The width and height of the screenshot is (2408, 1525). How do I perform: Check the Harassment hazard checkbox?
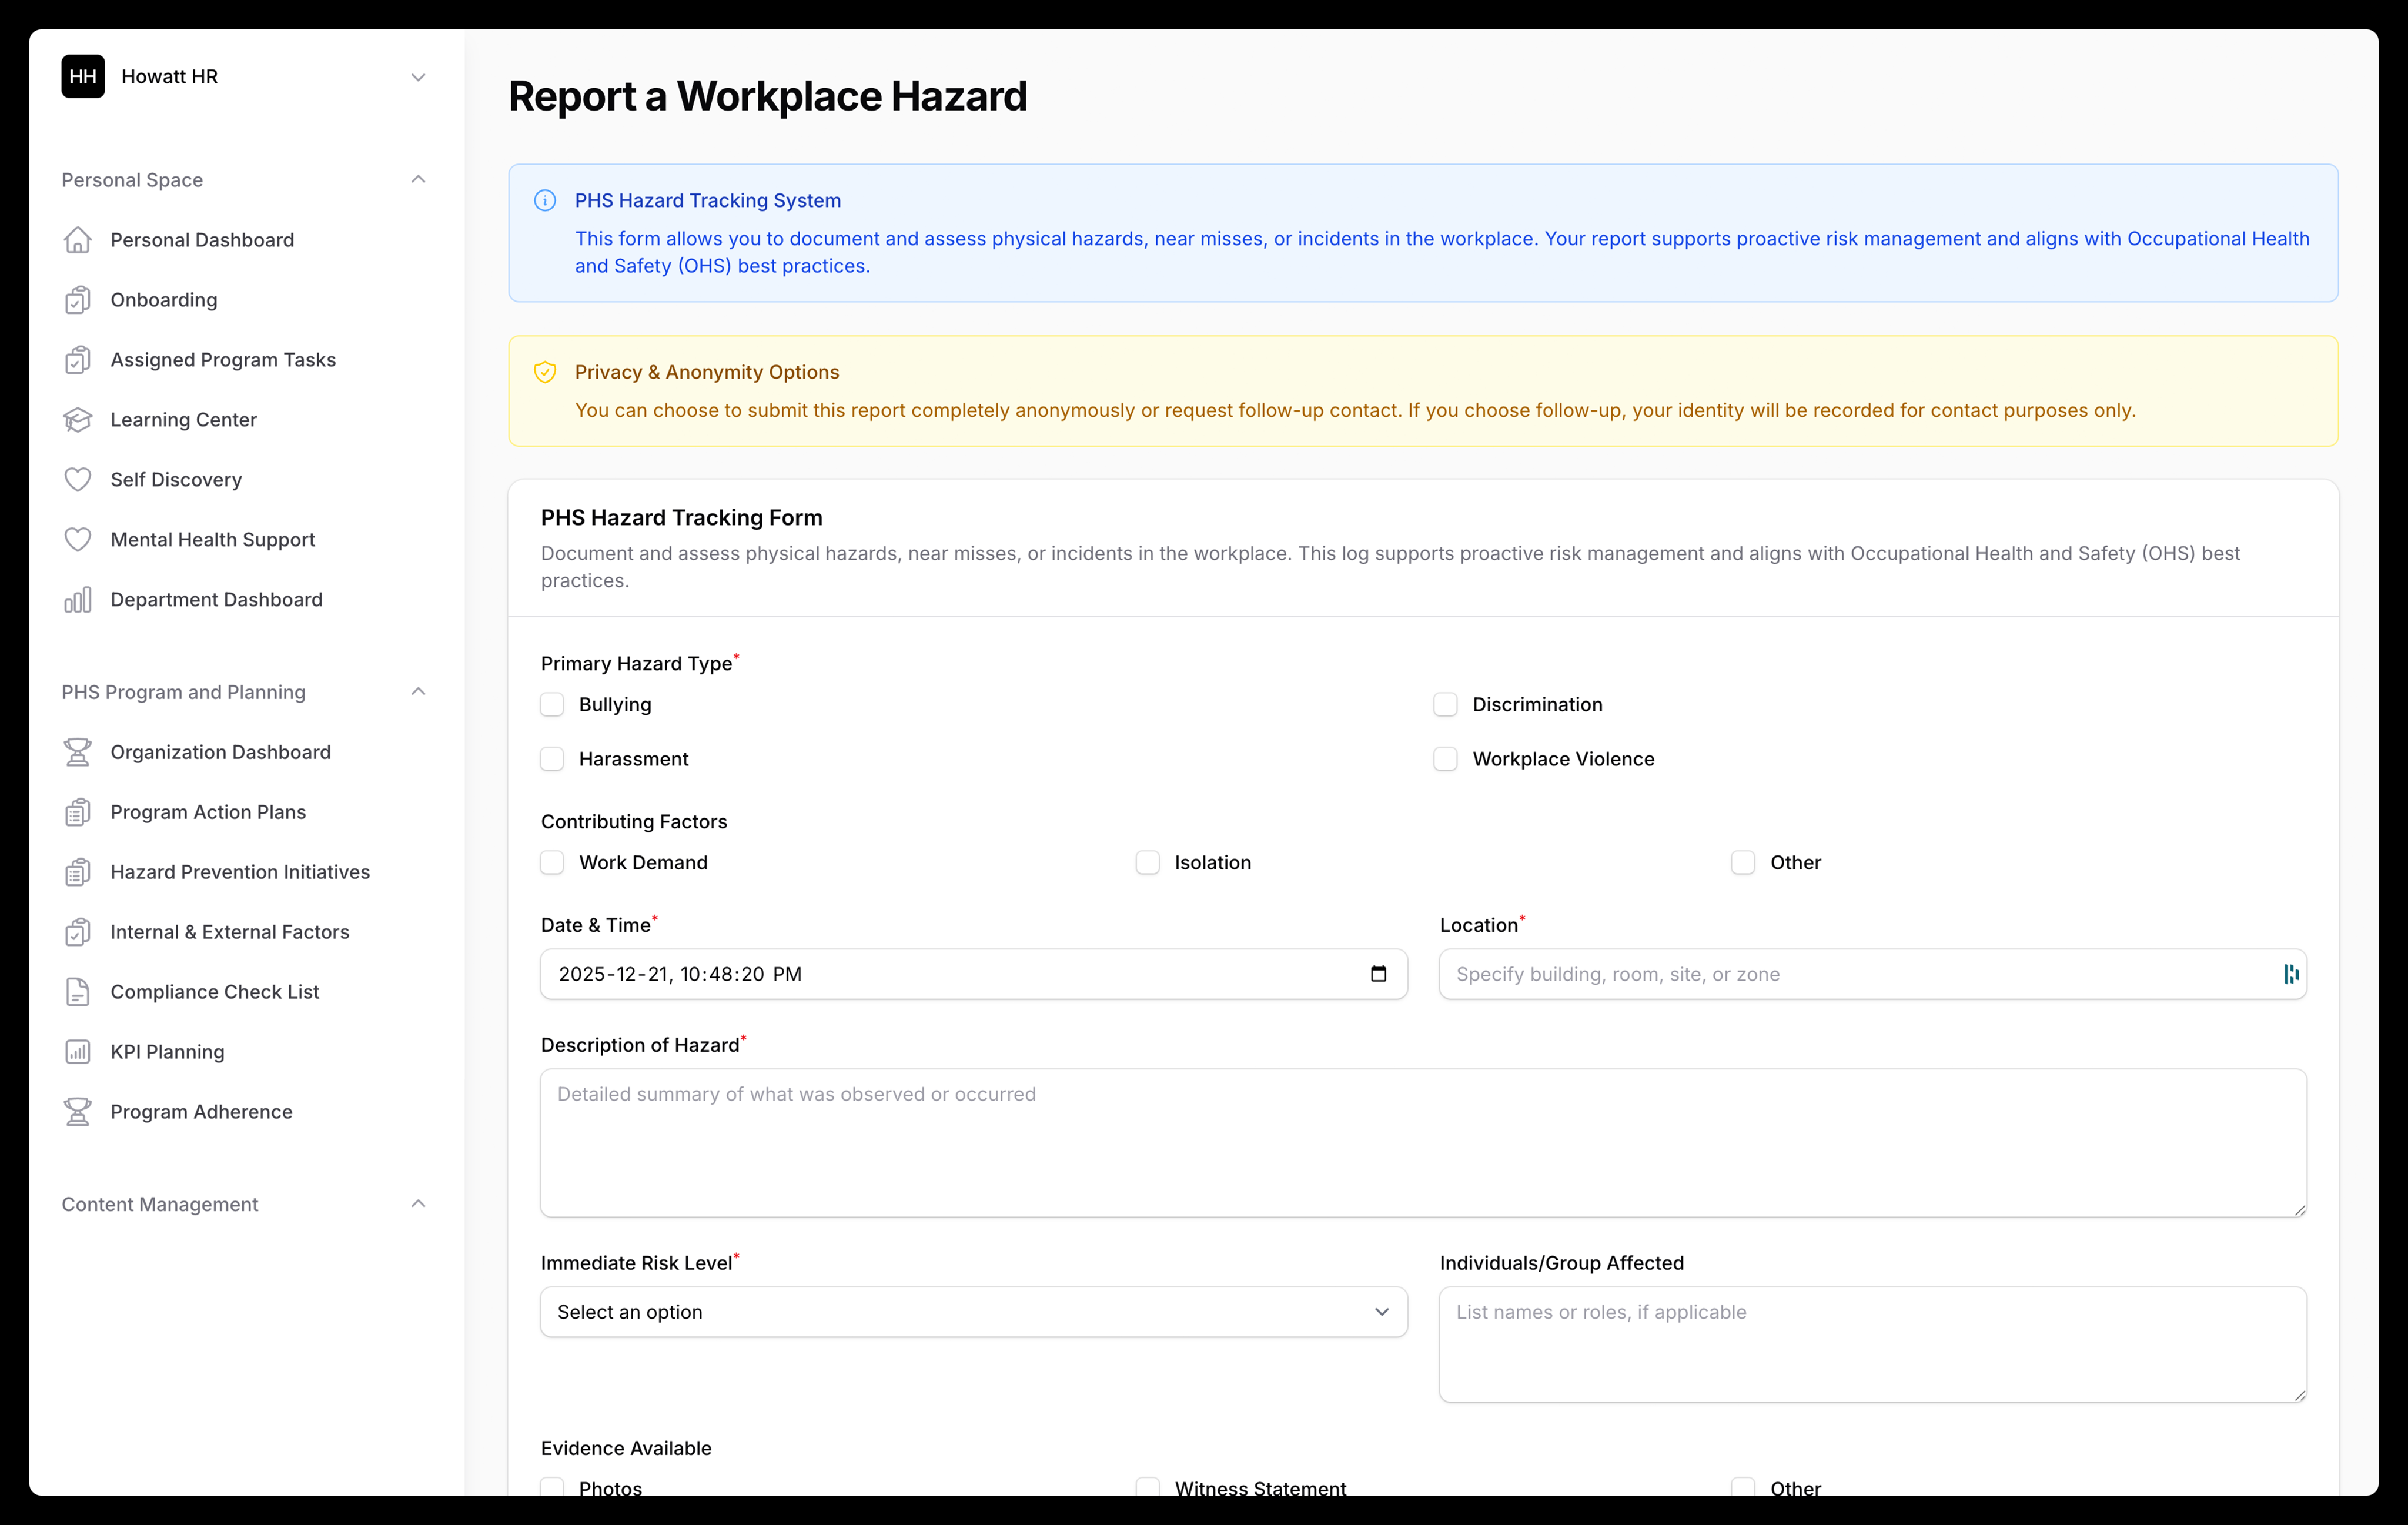tap(552, 759)
